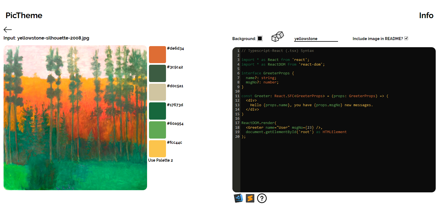Click the #17673d hex label
This screenshot has width=439, height=222.
coord(175,105)
